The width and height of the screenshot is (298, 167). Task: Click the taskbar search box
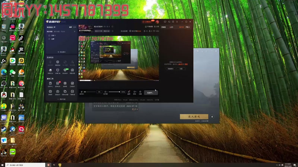click(25, 165)
